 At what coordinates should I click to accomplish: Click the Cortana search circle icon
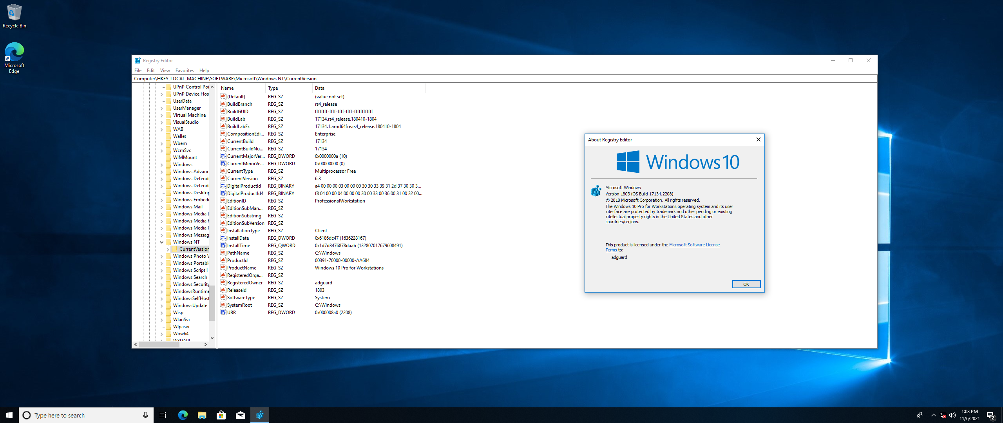pos(27,415)
